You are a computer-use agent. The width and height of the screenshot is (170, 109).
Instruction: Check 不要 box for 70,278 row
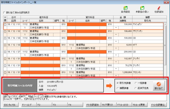[x=5, y=66]
